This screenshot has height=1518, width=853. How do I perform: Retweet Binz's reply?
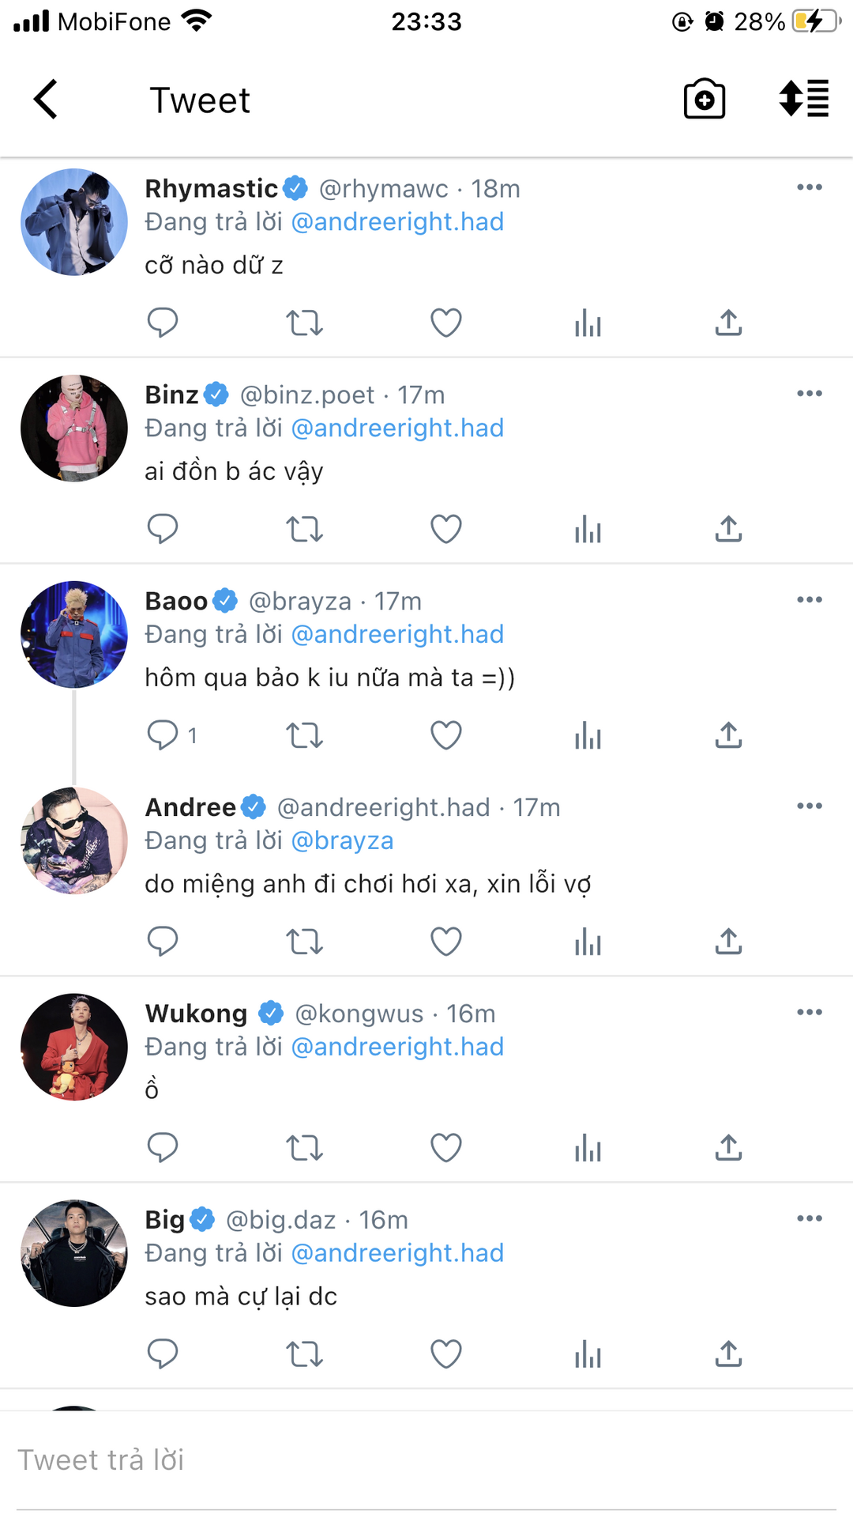tap(304, 529)
